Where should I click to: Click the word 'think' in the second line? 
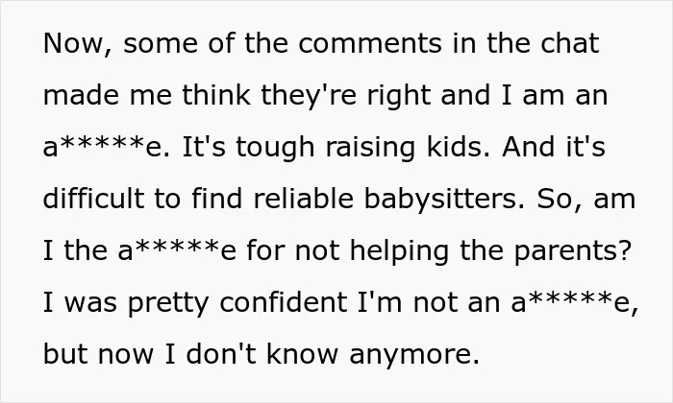click(x=216, y=95)
